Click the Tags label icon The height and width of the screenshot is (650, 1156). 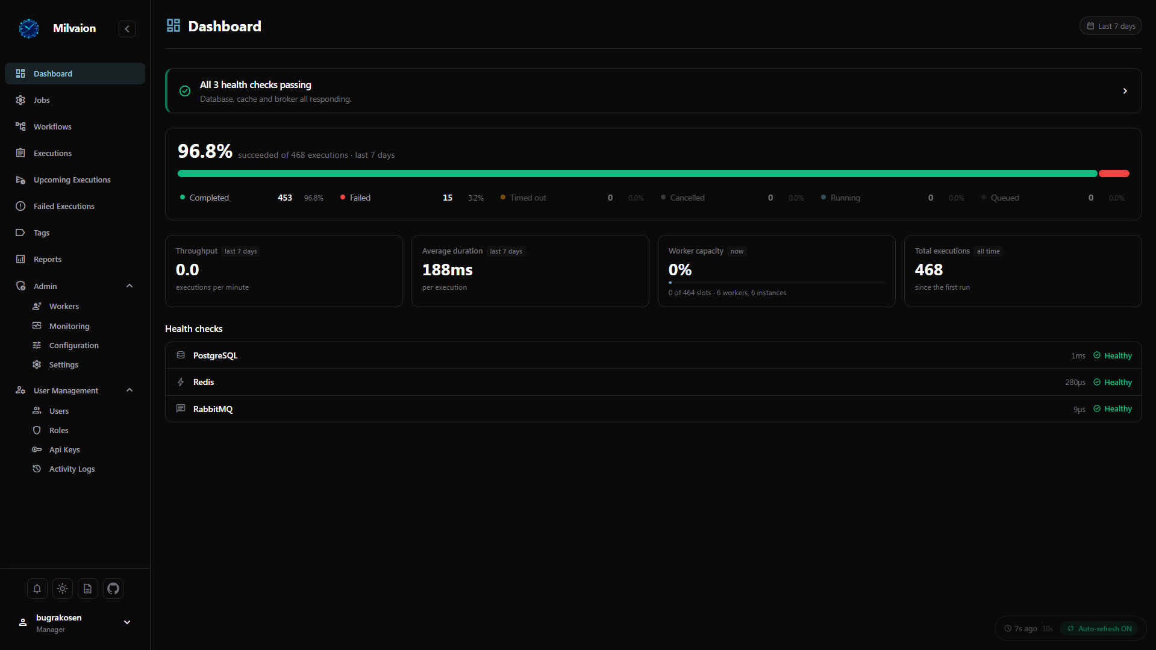pos(20,233)
